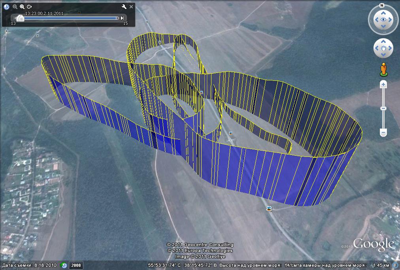Click the Street View pegman icon
The width and height of the screenshot is (400, 270).
coord(383,69)
